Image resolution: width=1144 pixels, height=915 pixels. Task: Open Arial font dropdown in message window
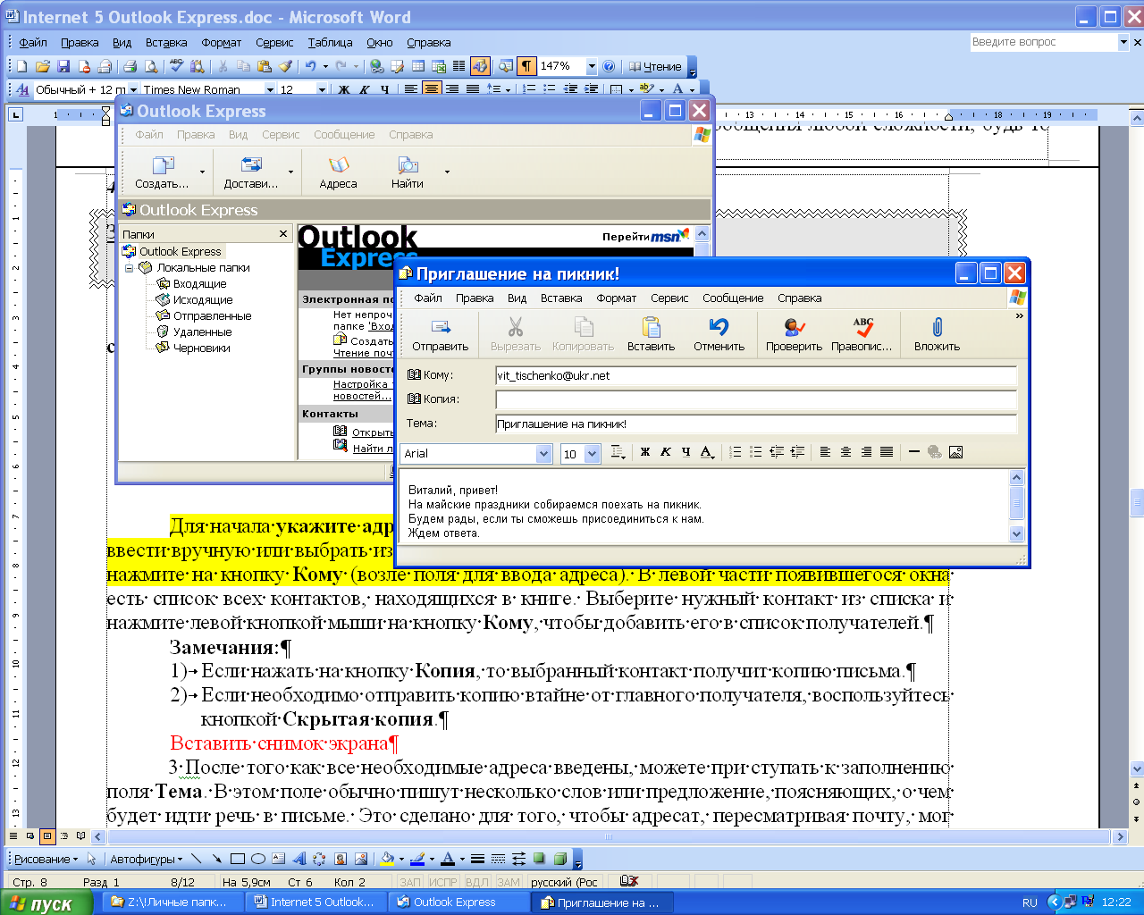click(543, 454)
